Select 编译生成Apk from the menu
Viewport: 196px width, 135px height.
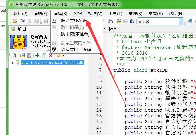click(73, 21)
